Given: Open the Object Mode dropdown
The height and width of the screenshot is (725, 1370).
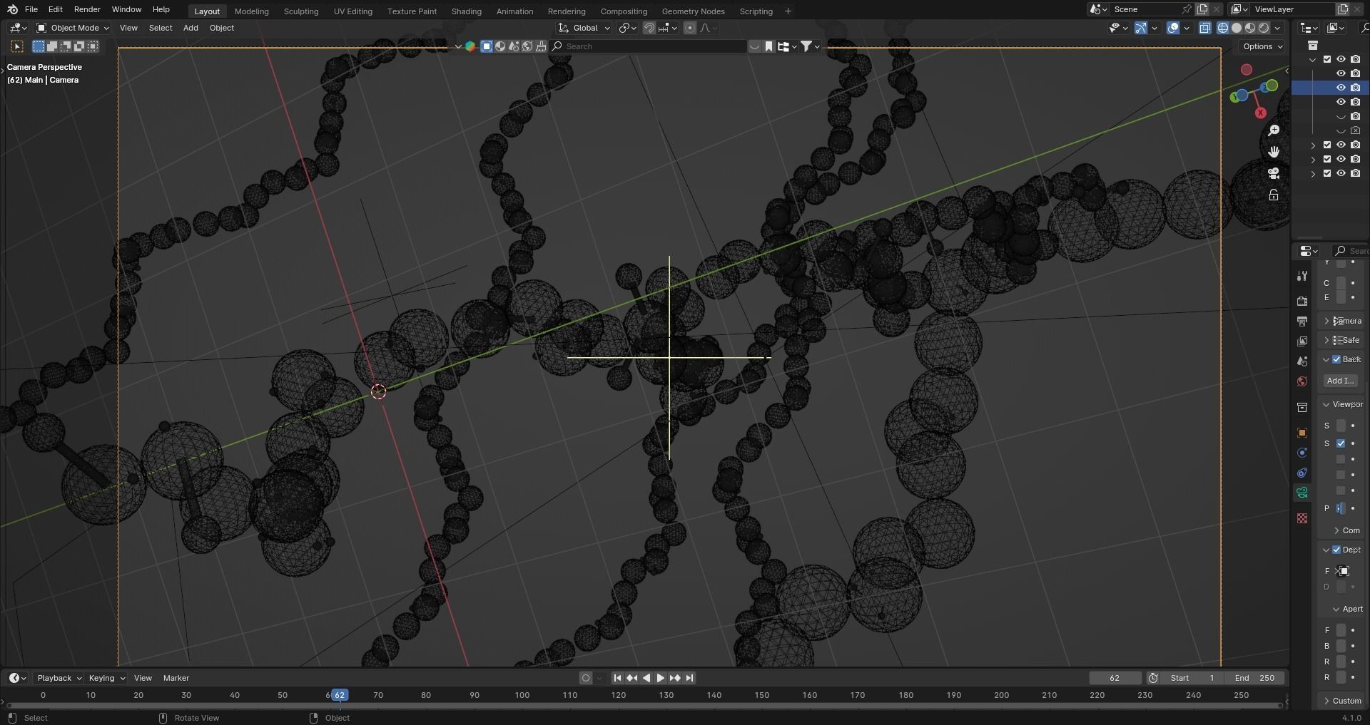Looking at the screenshot, I should tap(73, 28).
